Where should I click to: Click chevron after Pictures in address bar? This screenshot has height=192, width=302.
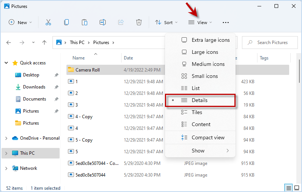tap(113, 43)
